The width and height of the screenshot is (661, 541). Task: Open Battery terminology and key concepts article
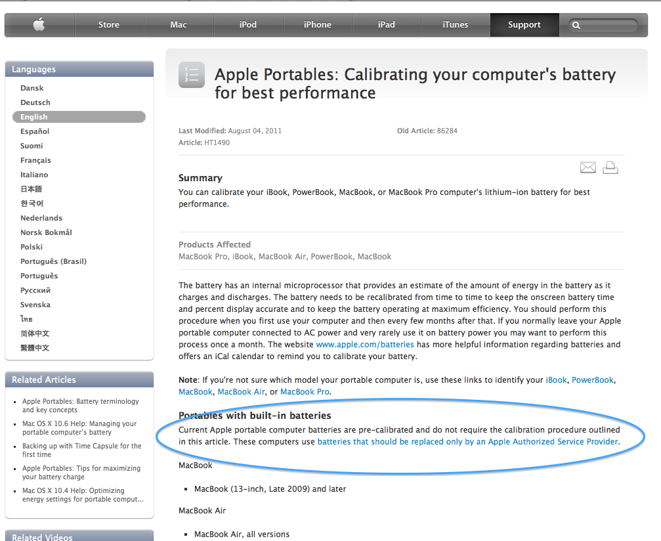tap(81, 405)
